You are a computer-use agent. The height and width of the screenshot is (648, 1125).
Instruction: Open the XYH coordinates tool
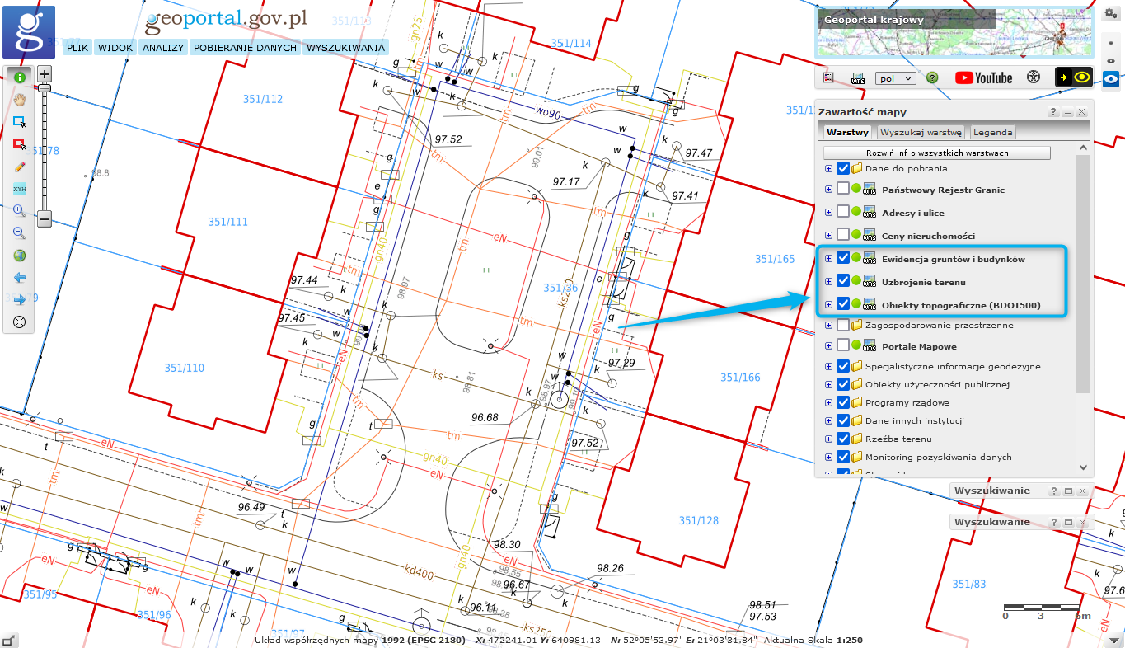tap(20, 189)
